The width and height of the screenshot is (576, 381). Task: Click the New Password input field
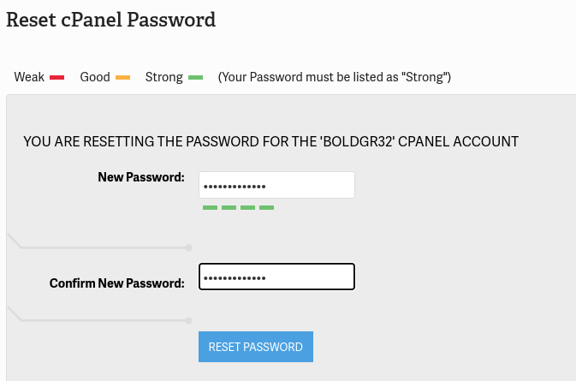point(276,185)
